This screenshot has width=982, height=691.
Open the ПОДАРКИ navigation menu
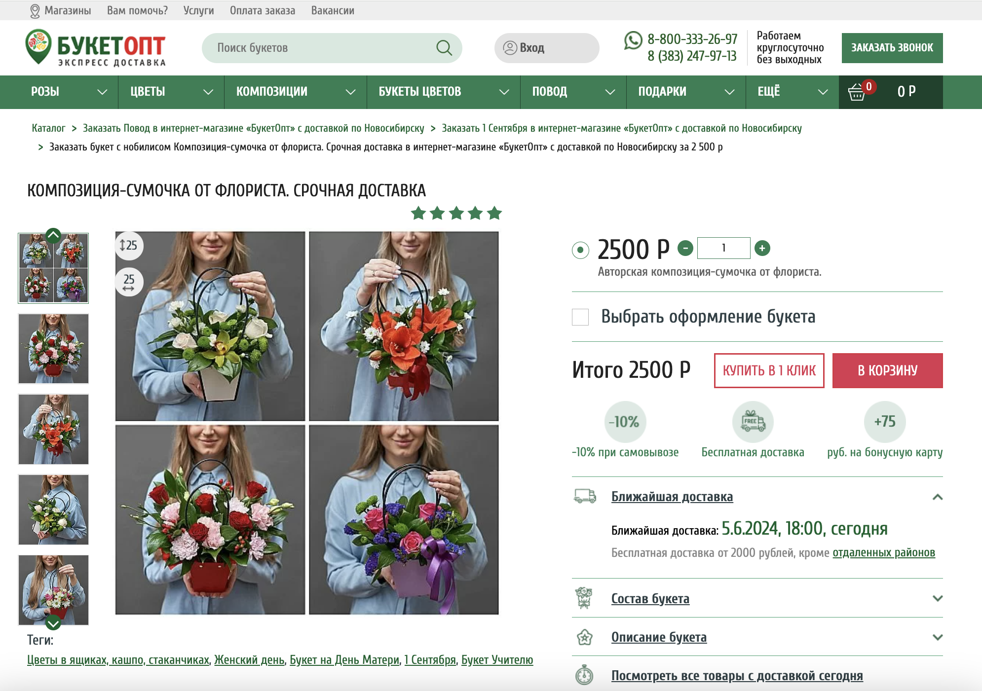click(663, 92)
